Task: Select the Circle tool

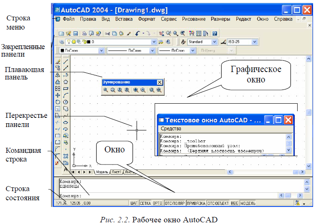Action: 66,102
